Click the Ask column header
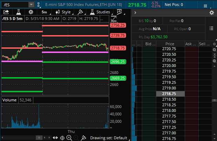Screen dimensions: 217x141 point(190,44)
